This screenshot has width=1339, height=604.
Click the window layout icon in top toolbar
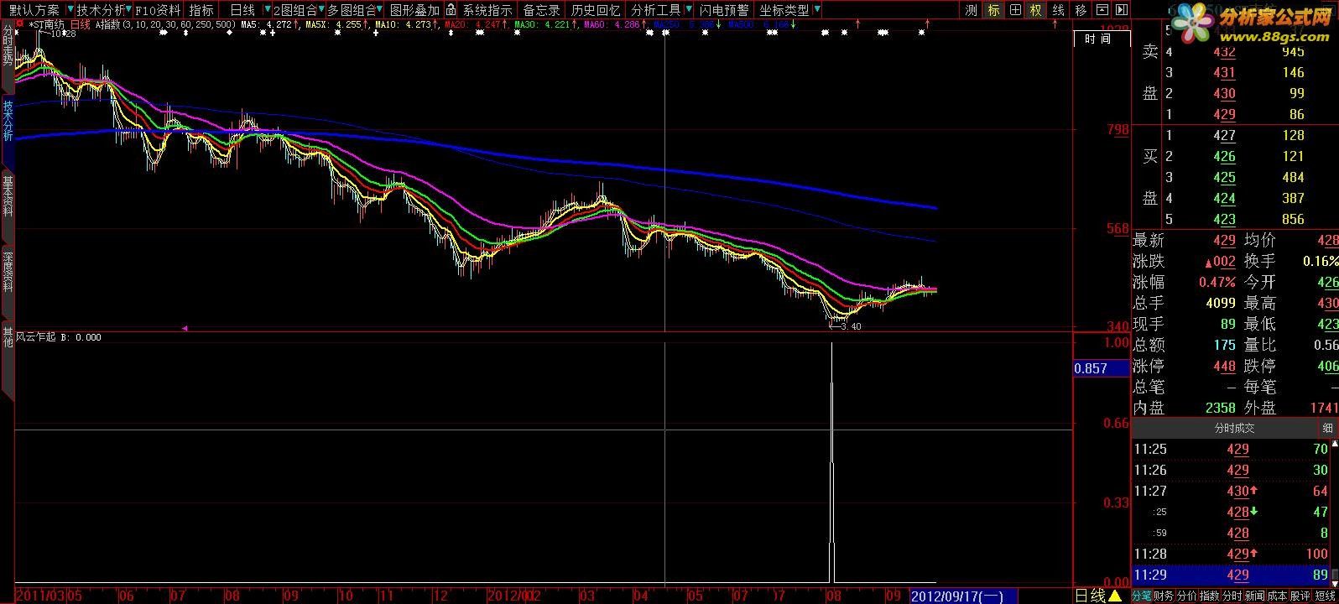tap(1102, 10)
